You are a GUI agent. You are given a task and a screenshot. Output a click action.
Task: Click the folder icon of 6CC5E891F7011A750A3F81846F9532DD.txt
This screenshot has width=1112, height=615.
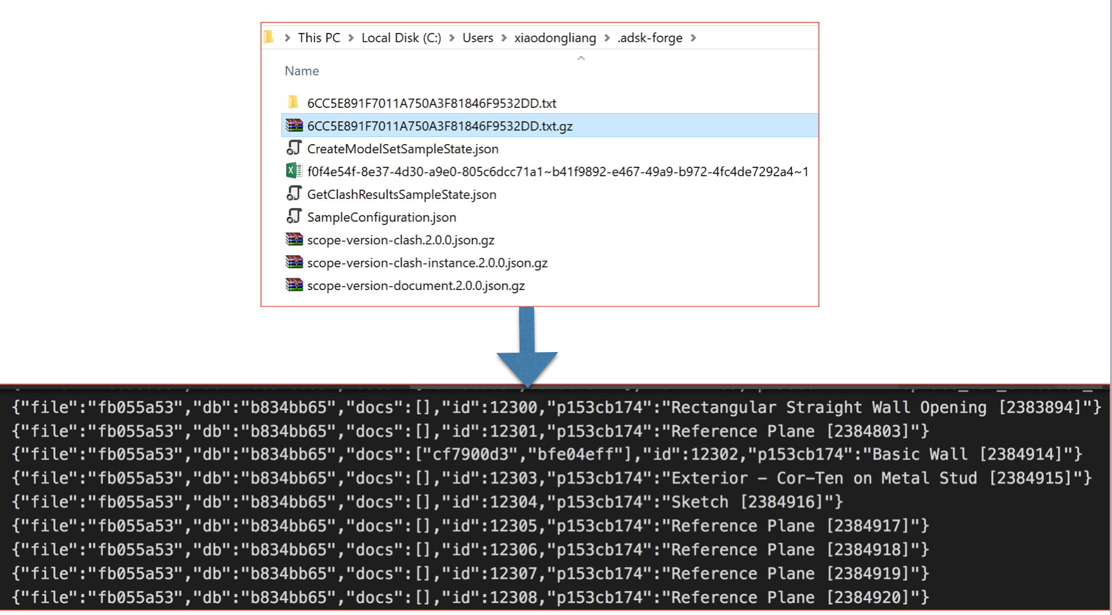pyautogui.click(x=294, y=102)
